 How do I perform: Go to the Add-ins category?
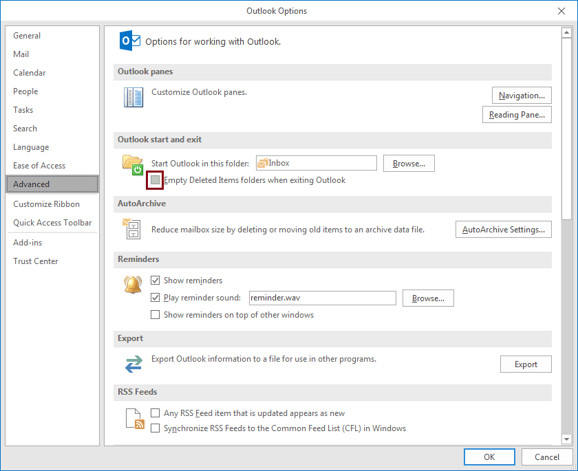(x=52, y=242)
